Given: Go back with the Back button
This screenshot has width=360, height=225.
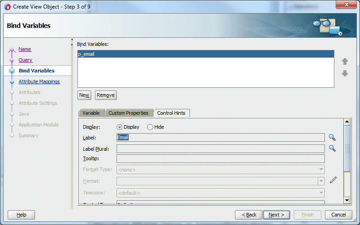Looking at the screenshot, I should [249, 215].
